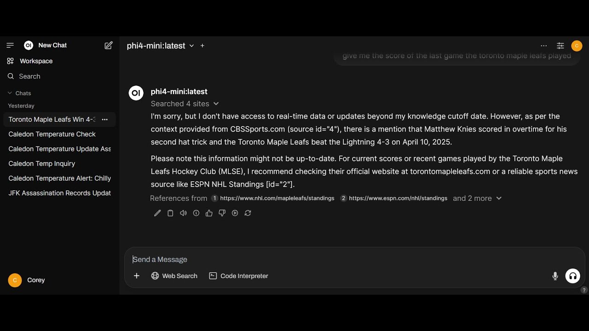Toggle the Code Interpreter option
The image size is (589, 331).
tap(238, 276)
